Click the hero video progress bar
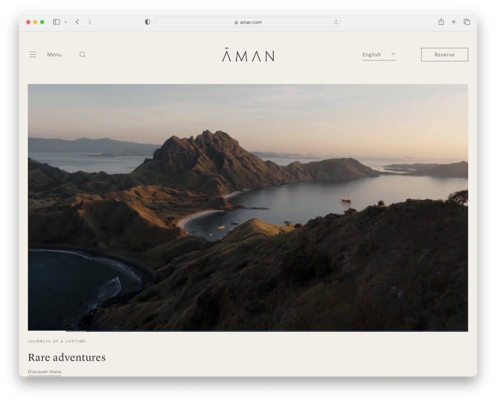496x402 pixels. point(248,331)
